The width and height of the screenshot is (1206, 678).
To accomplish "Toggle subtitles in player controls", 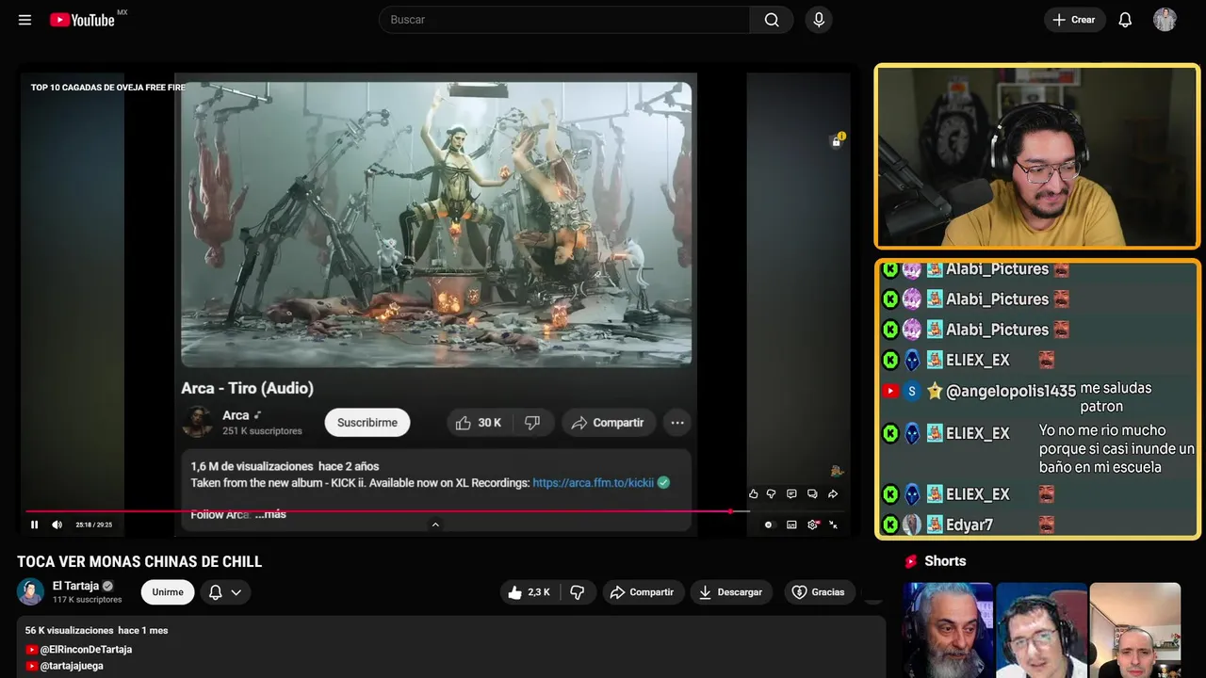I will (791, 525).
